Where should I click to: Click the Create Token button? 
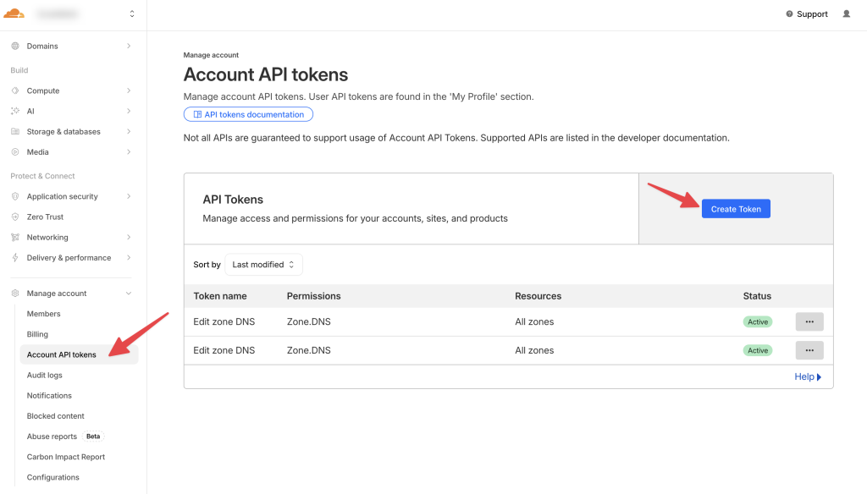coord(736,209)
